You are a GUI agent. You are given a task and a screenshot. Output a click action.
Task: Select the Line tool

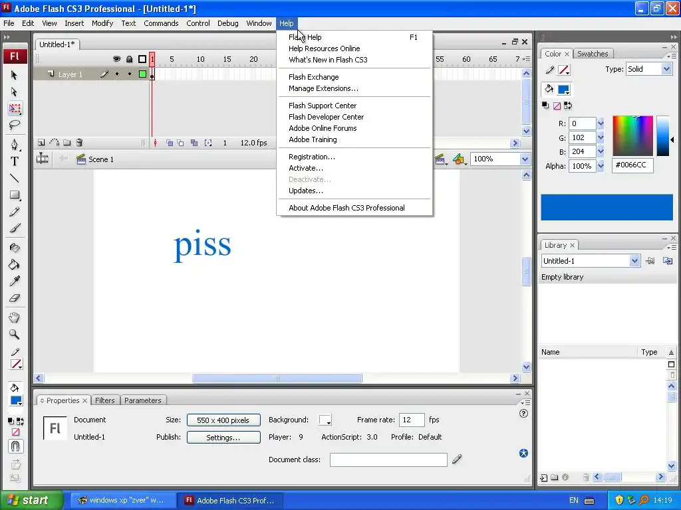tap(15, 178)
